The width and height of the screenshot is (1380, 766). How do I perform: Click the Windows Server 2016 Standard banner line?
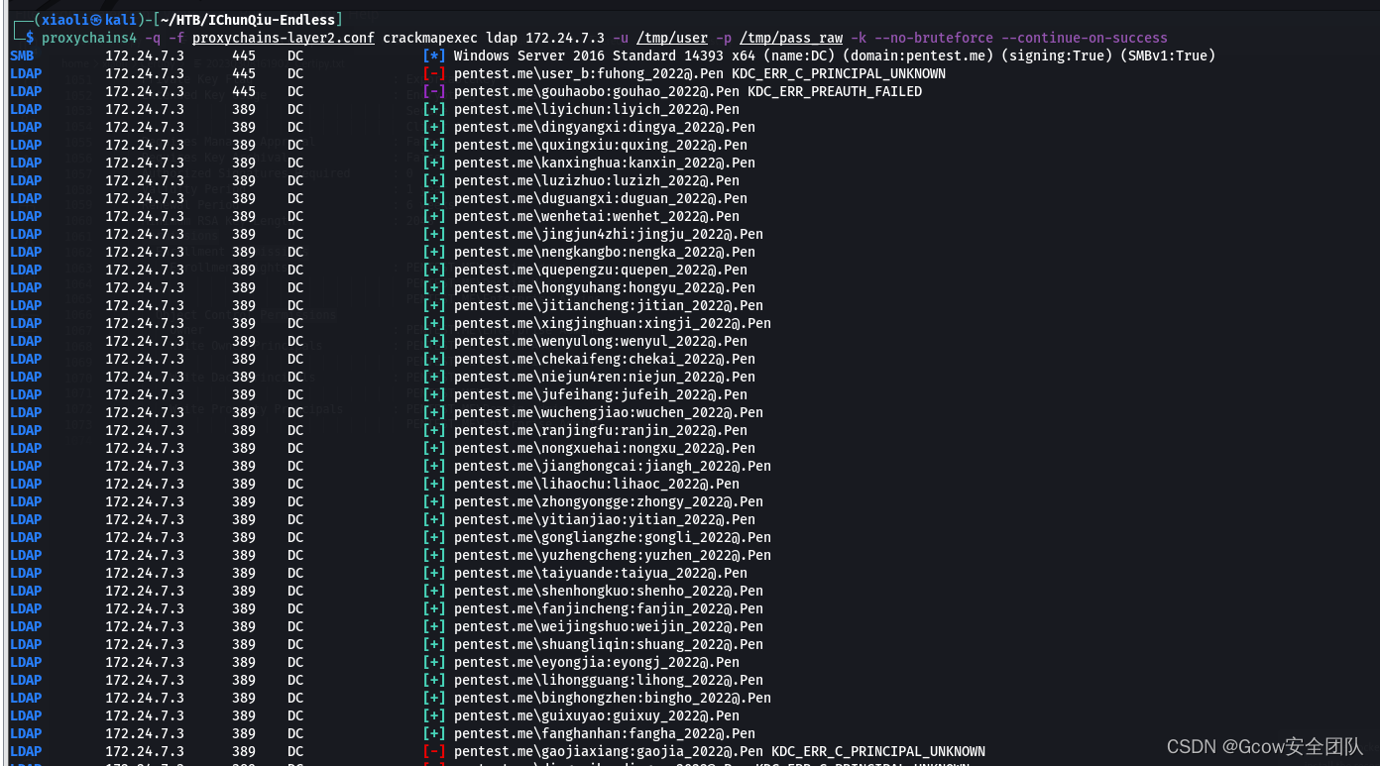coord(835,55)
